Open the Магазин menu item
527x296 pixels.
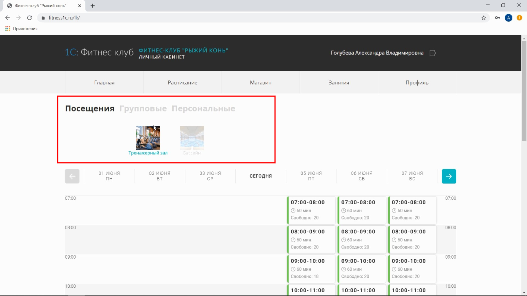click(x=261, y=82)
